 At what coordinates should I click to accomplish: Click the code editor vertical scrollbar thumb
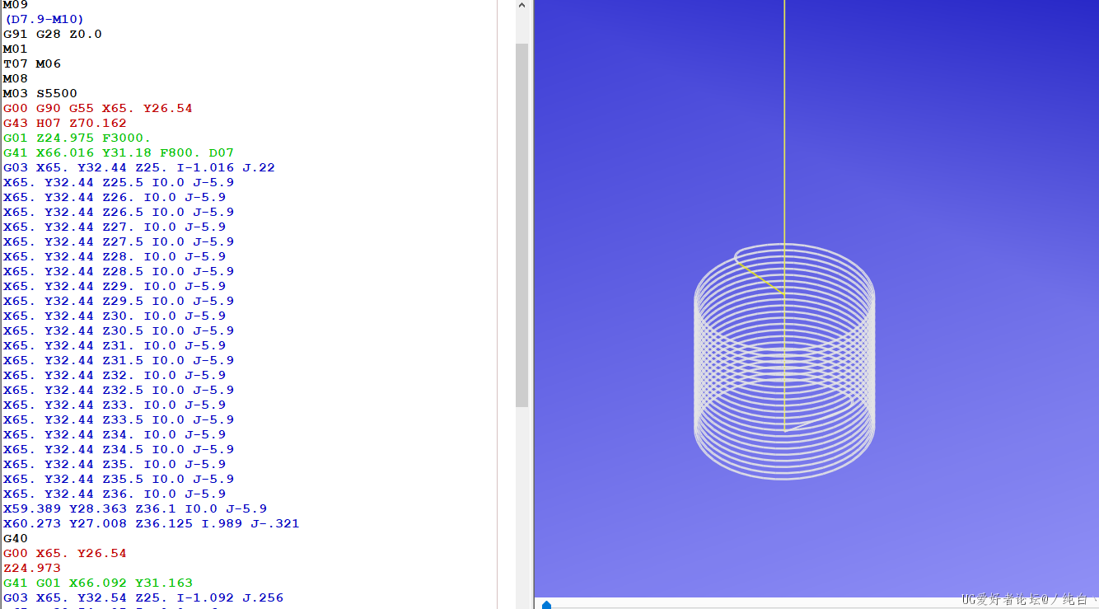pyautogui.click(x=522, y=225)
